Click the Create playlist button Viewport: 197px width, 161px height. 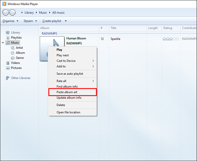click(x=52, y=21)
